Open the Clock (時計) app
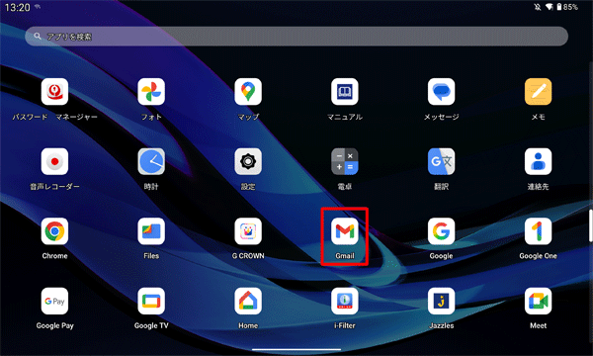This screenshot has height=356, width=593. pos(151,161)
